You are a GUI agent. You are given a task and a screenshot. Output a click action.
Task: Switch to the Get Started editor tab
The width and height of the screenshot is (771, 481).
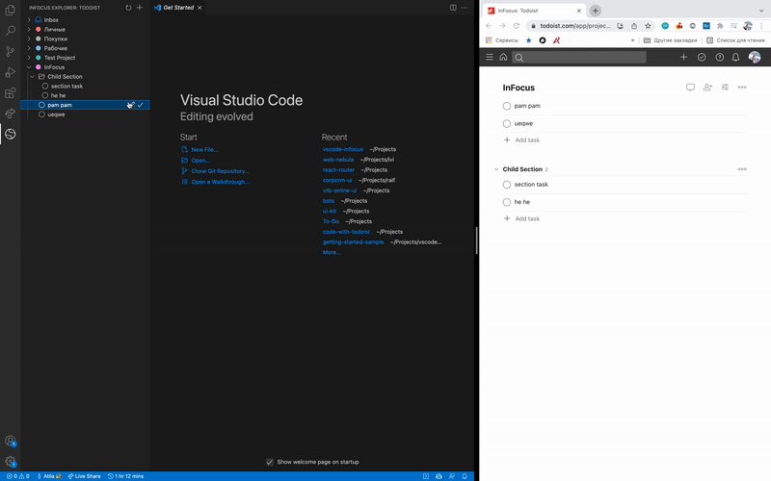click(x=178, y=8)
